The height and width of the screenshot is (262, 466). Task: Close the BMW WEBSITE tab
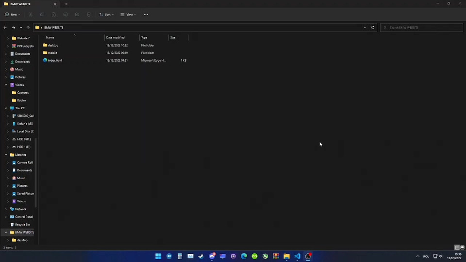click(55, 4)
